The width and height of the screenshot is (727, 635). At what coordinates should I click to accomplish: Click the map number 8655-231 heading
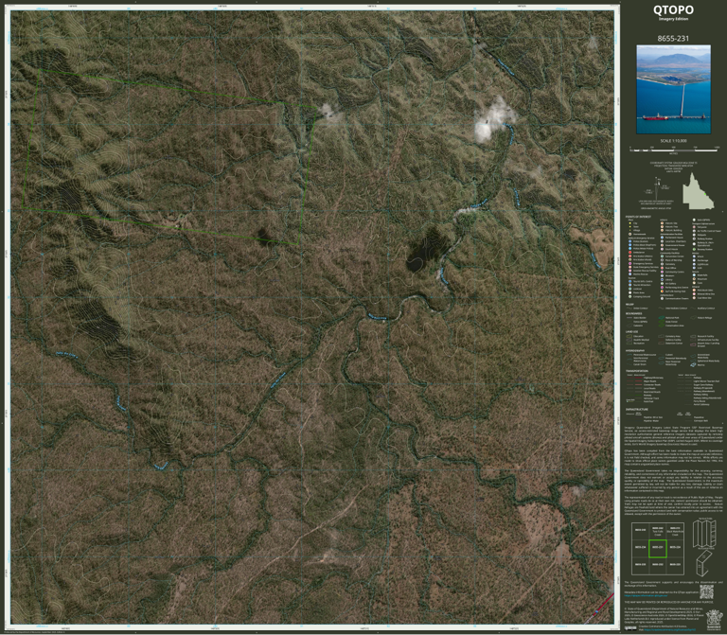(x=673, y=39)
